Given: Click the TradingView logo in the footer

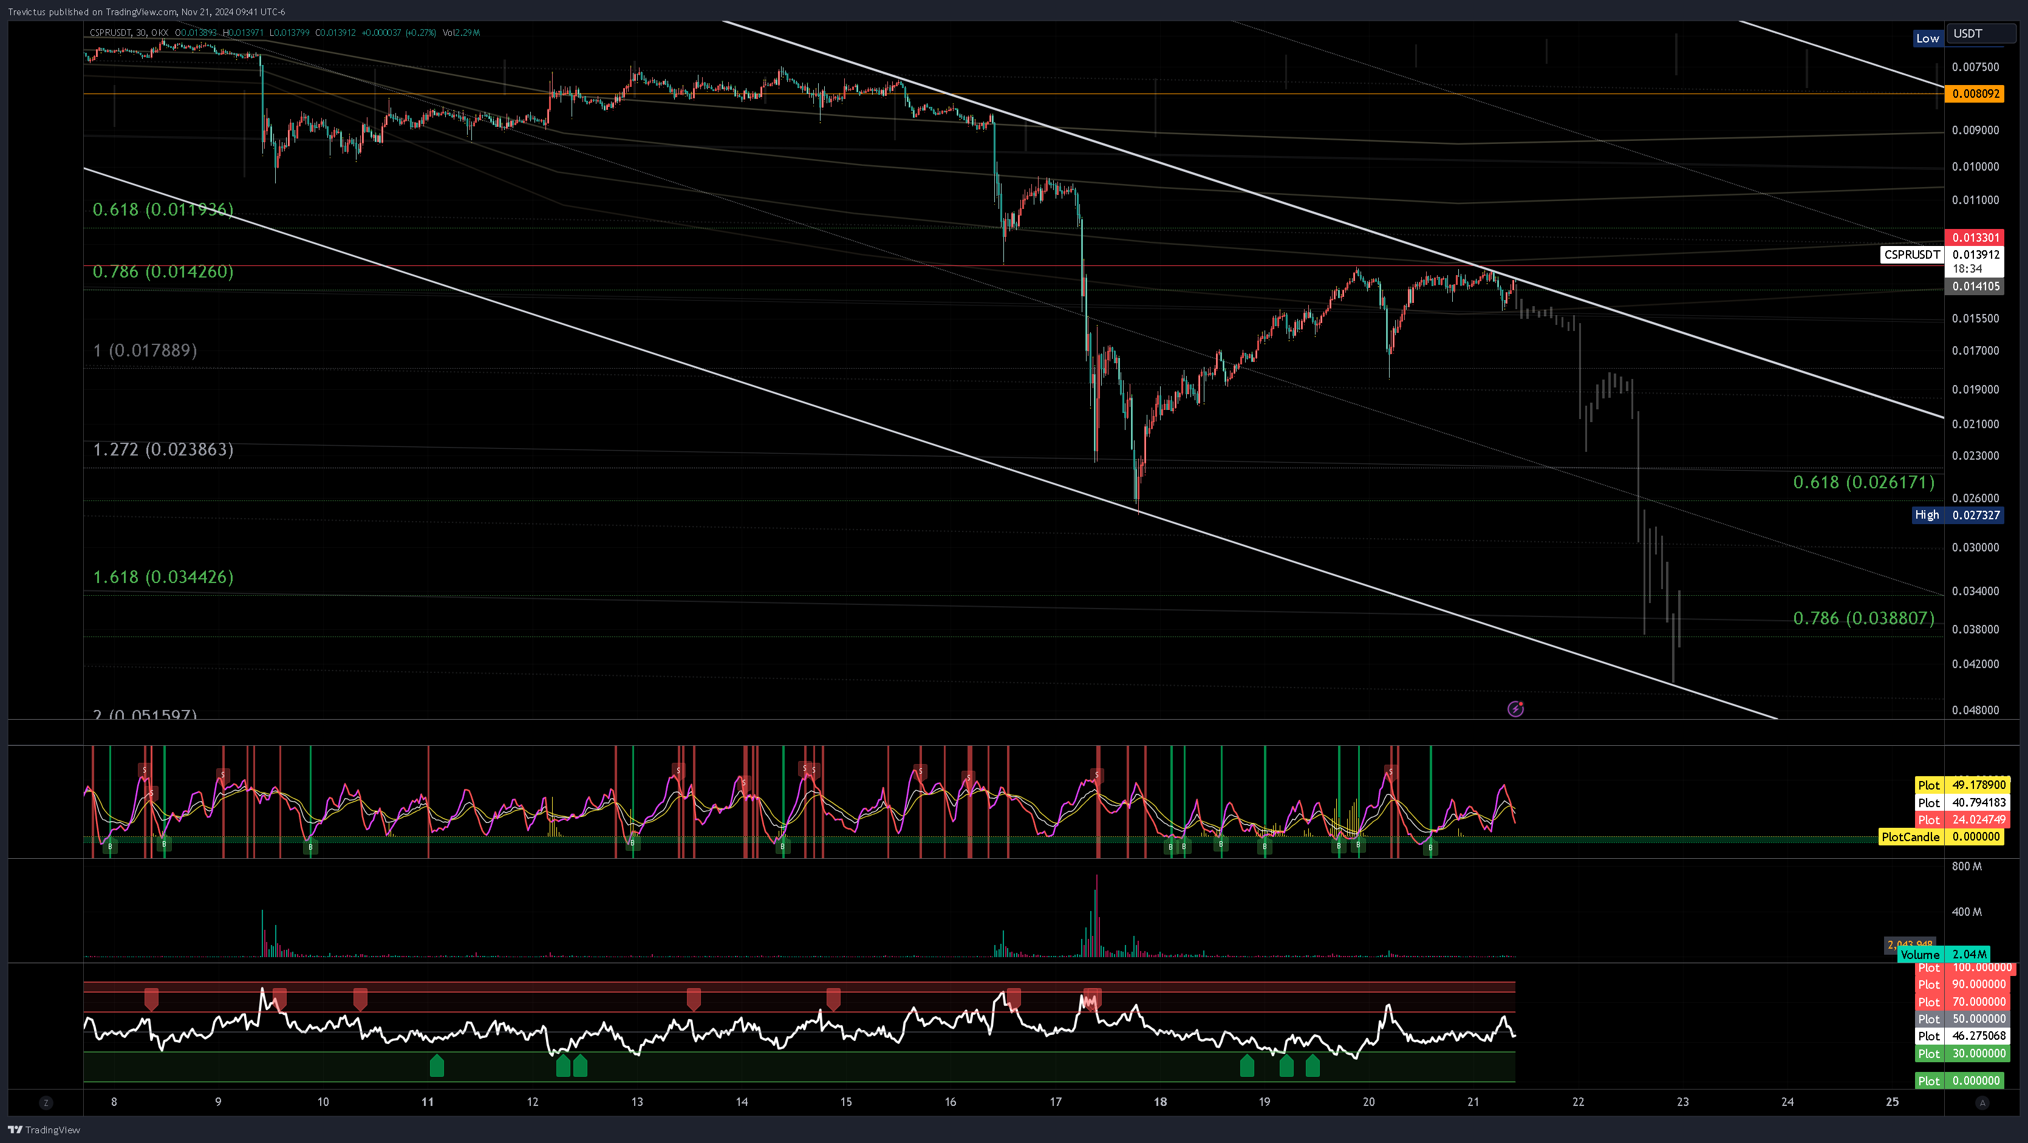Looking at the screenshot, I should click(44, 1130).
